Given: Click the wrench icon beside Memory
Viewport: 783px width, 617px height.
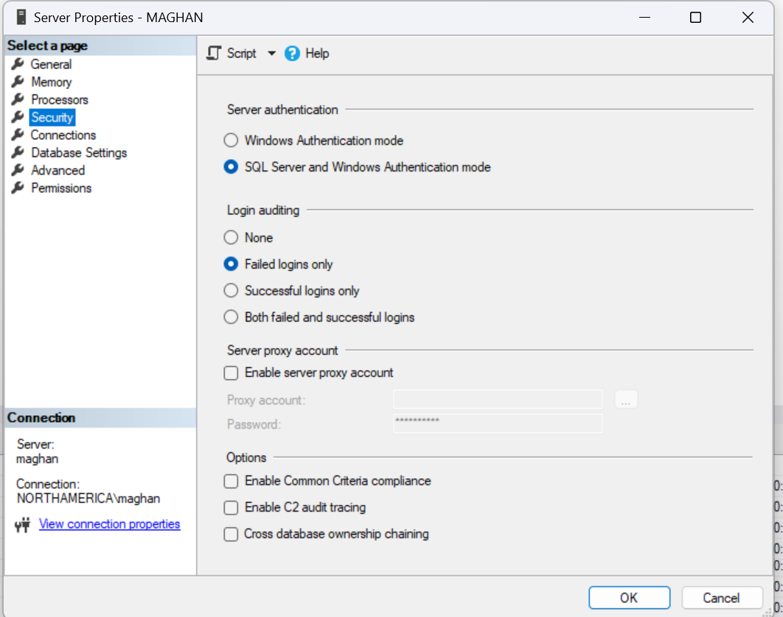Looking at the screenshot, I should coord(18,82).
